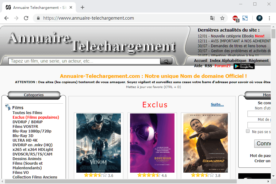Screen dimensions: 276x184
Task: Tick the 'Ne pas se' checkbox
Action: [248, 131]
